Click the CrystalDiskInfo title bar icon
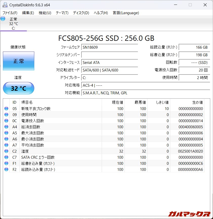The width and height of the screenshot is (213, 219). [5, 5]
